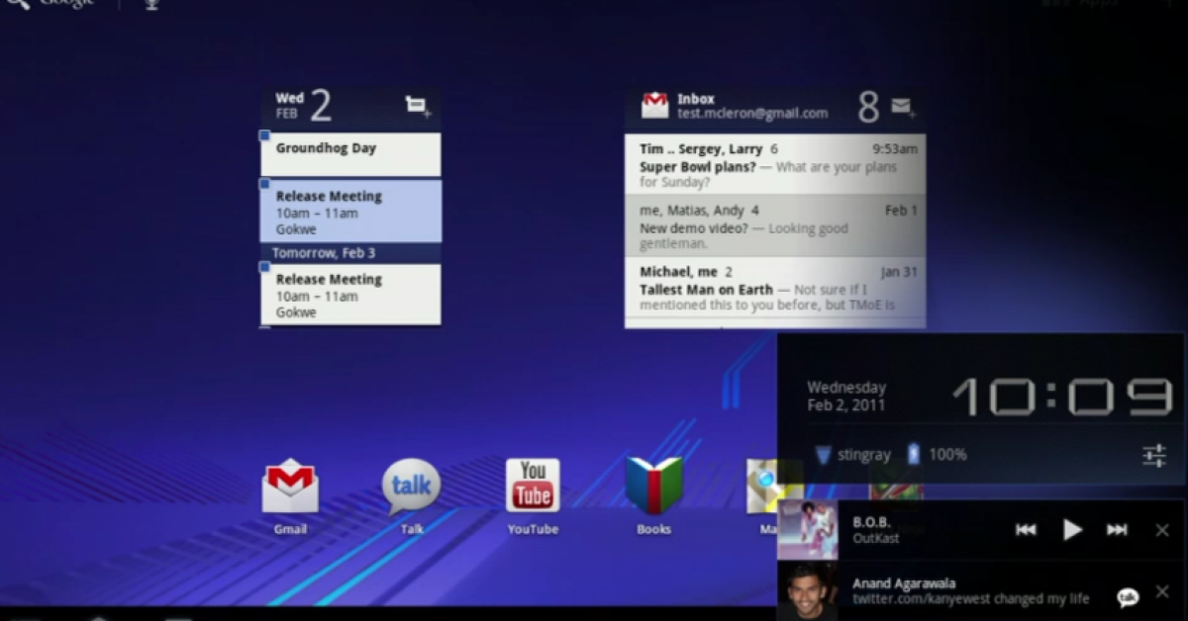Screen dimensions: 1188x621
Task: Open tomorrow's Release Meeting after Feb 3 header
Action: pyautogui.click(x=350, y=295)
